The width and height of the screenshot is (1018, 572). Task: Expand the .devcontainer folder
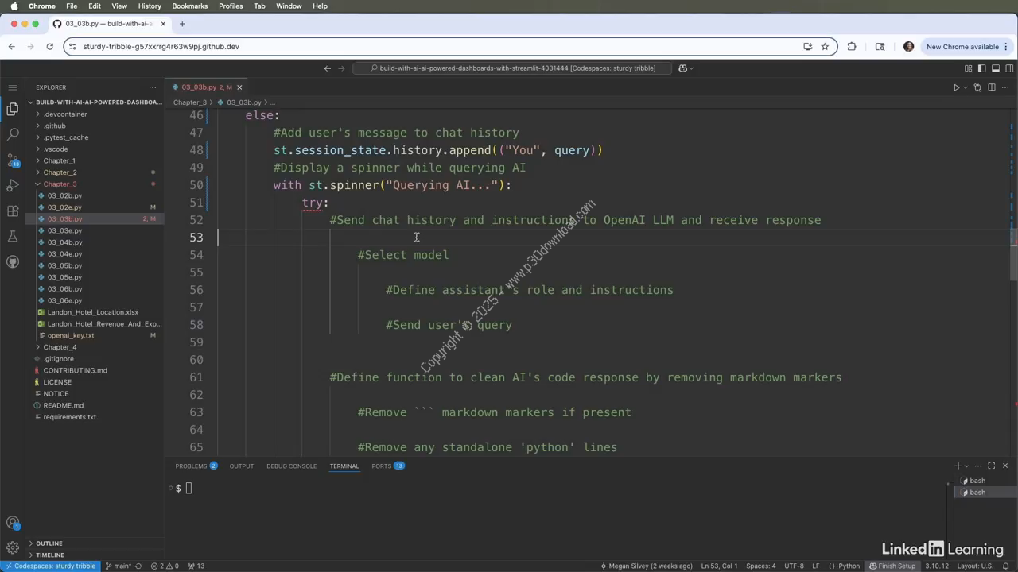point(64,114)
